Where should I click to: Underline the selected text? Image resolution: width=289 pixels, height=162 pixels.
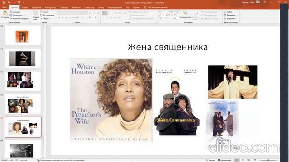pos(66,18)
